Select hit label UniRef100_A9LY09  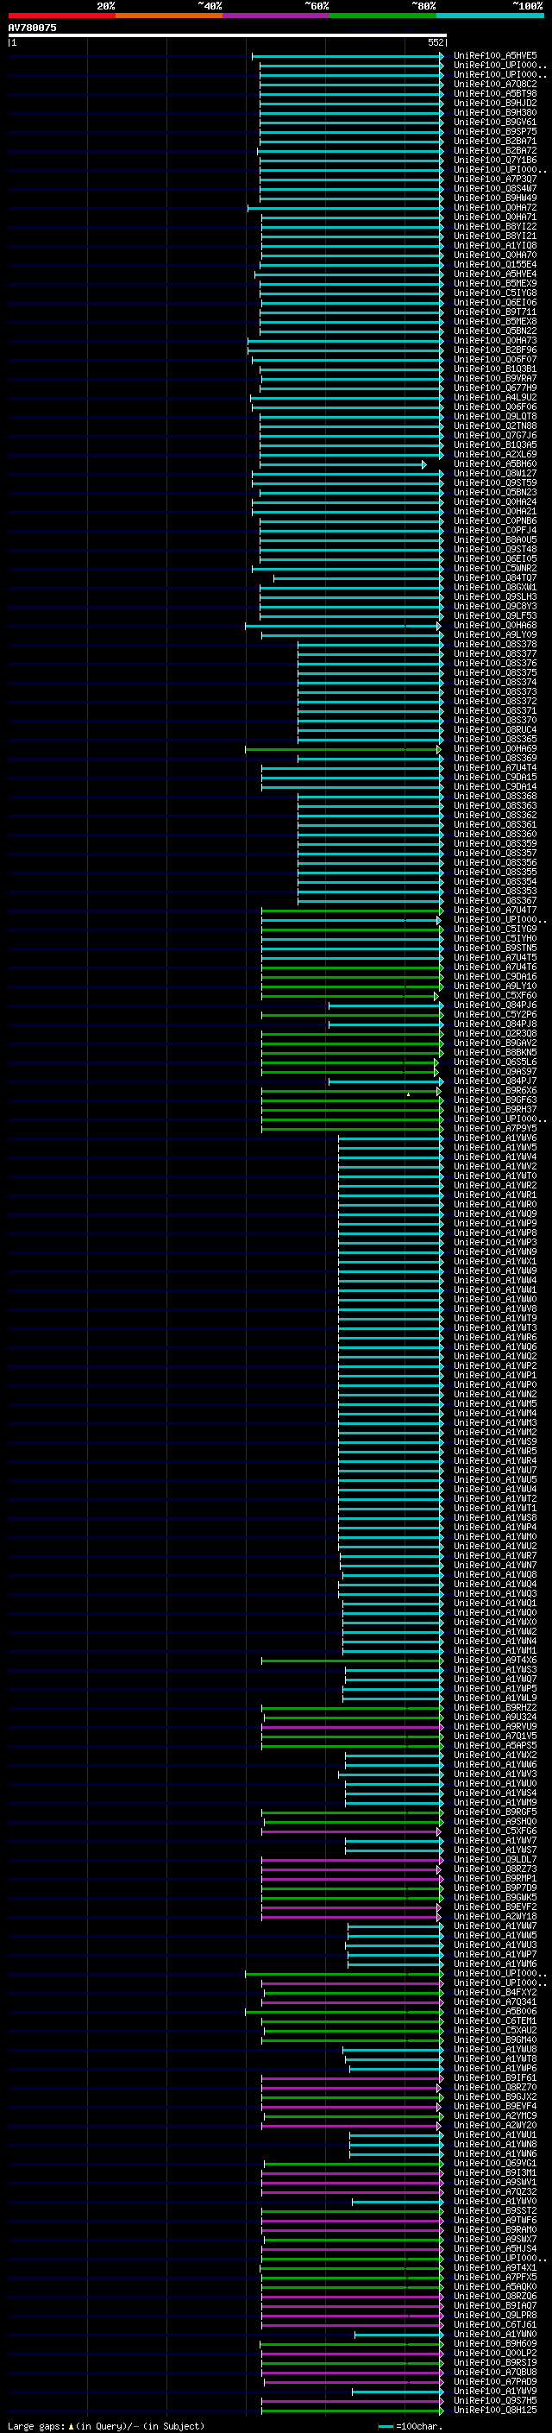495,634
